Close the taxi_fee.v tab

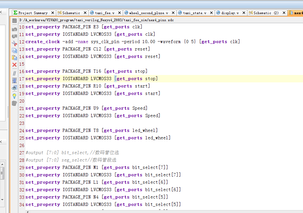pyautogui.click(x=120, y=13)
